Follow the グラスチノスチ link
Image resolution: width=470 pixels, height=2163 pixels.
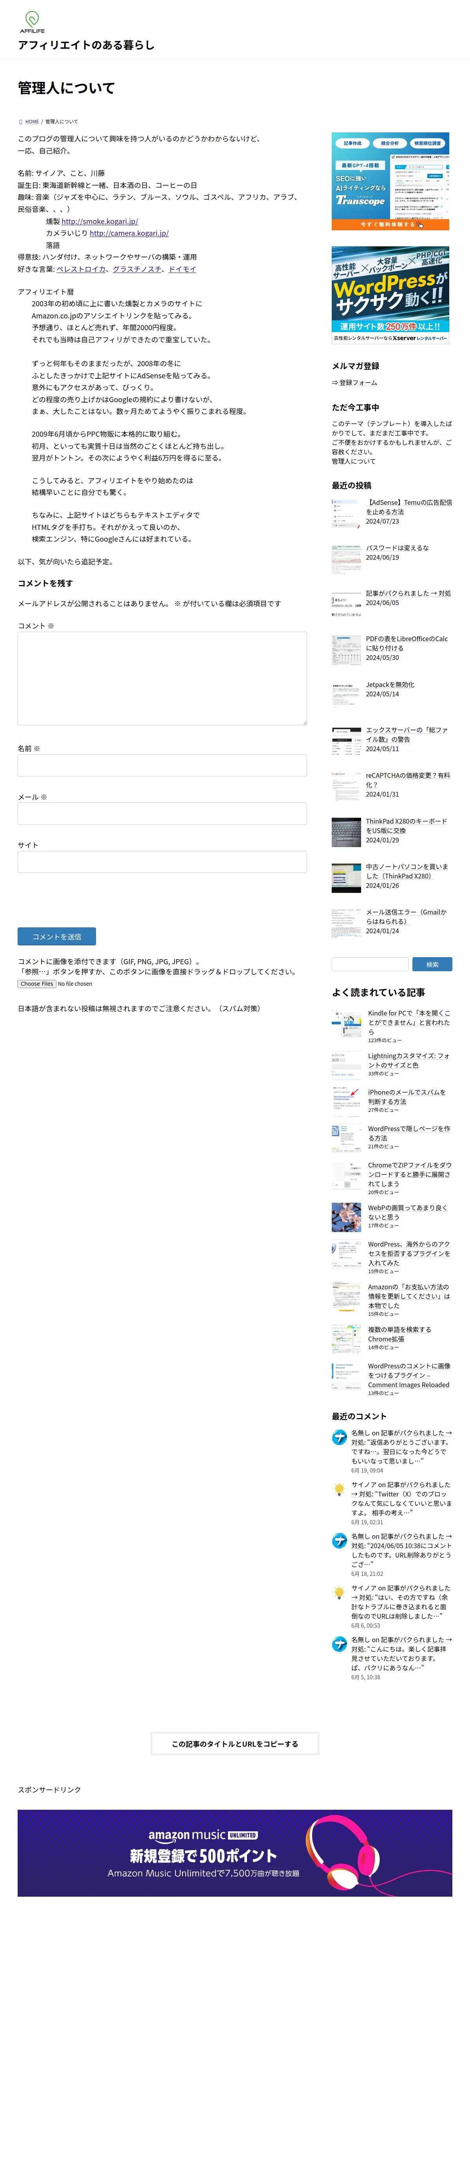(x=137, y=269)
